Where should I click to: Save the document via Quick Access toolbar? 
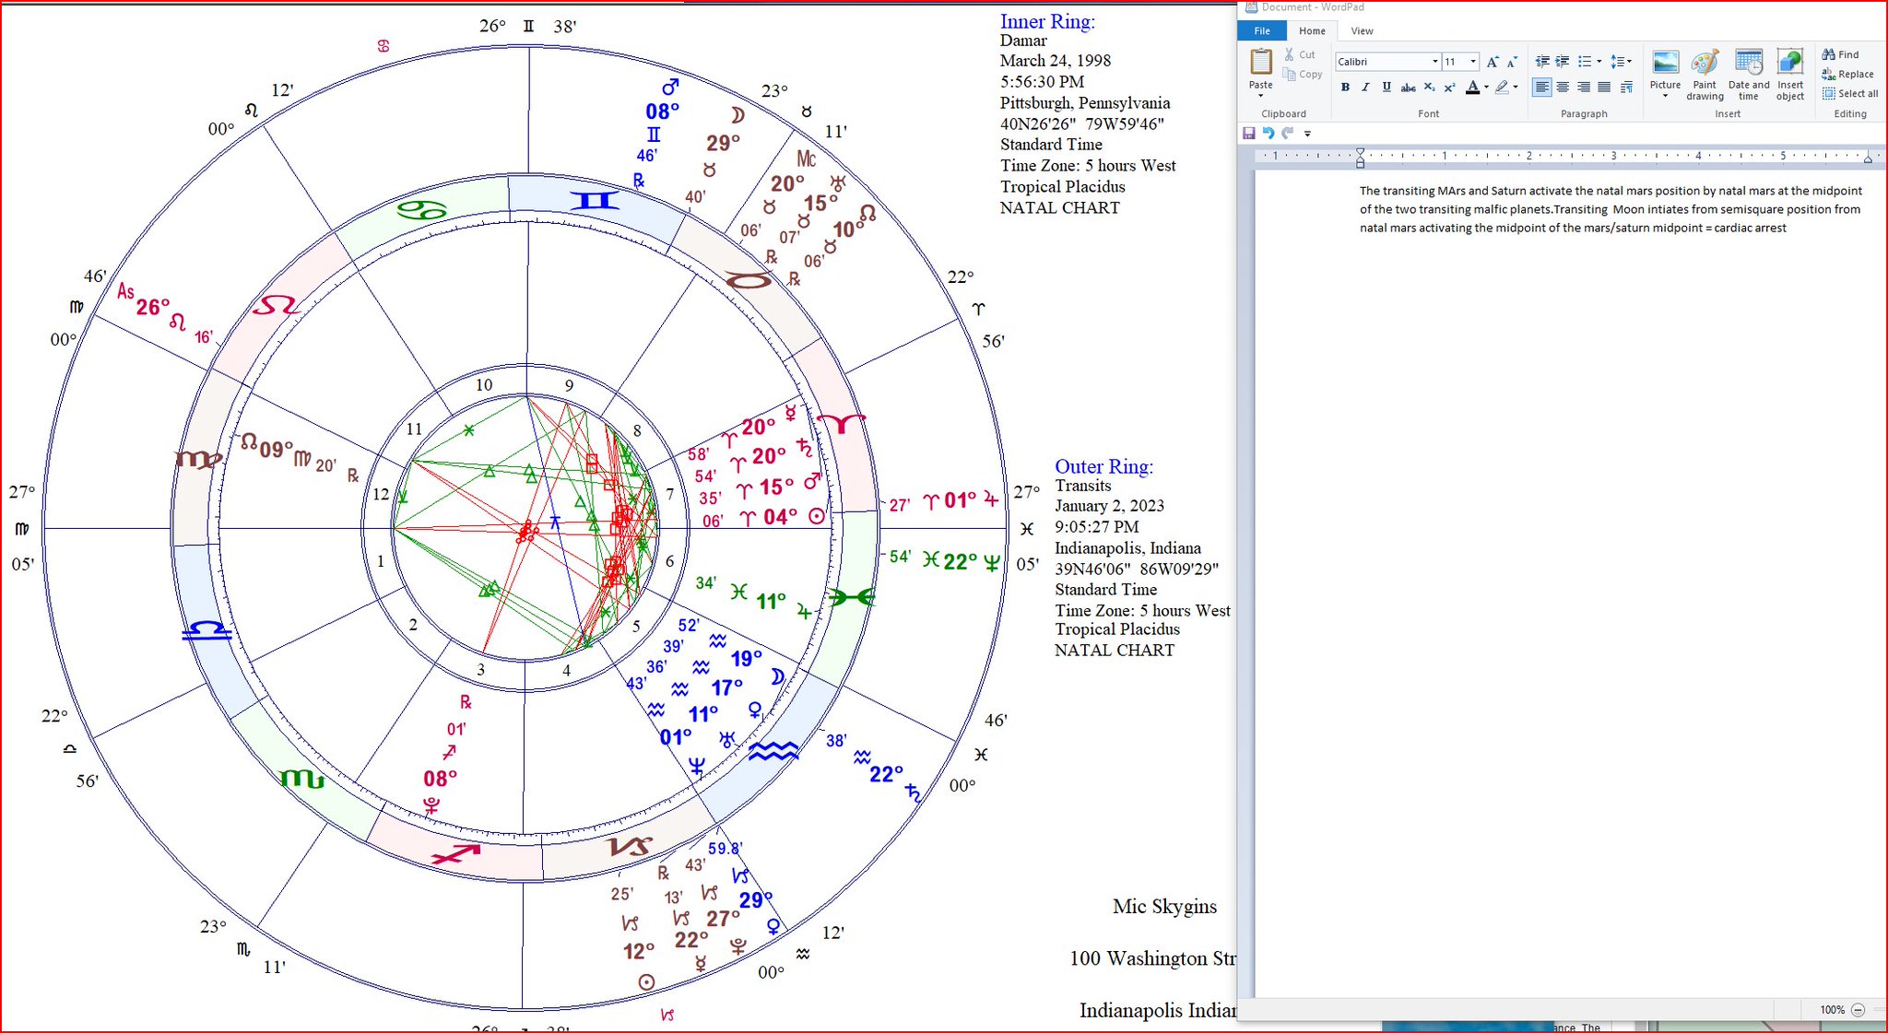coord(1249,134)
